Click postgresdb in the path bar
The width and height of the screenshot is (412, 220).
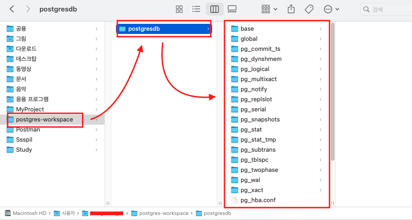pyautogui.click(x=214, y=213)
